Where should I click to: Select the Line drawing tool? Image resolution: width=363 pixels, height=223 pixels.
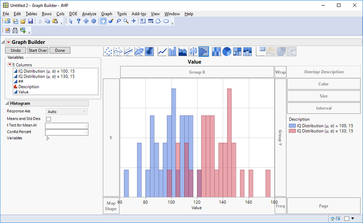coord(151,21)
